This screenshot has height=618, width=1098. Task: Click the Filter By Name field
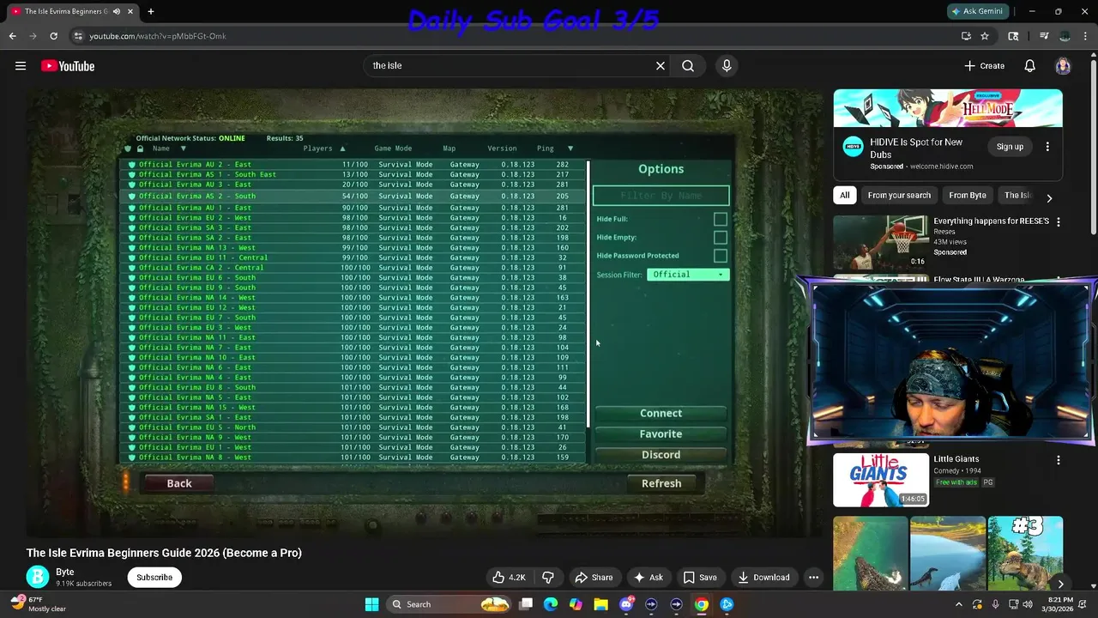[x=661, y=196]
